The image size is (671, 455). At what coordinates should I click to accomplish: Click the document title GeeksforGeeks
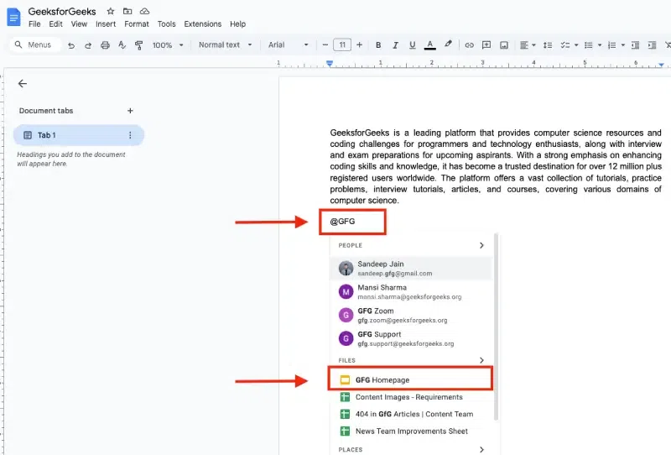62,12
